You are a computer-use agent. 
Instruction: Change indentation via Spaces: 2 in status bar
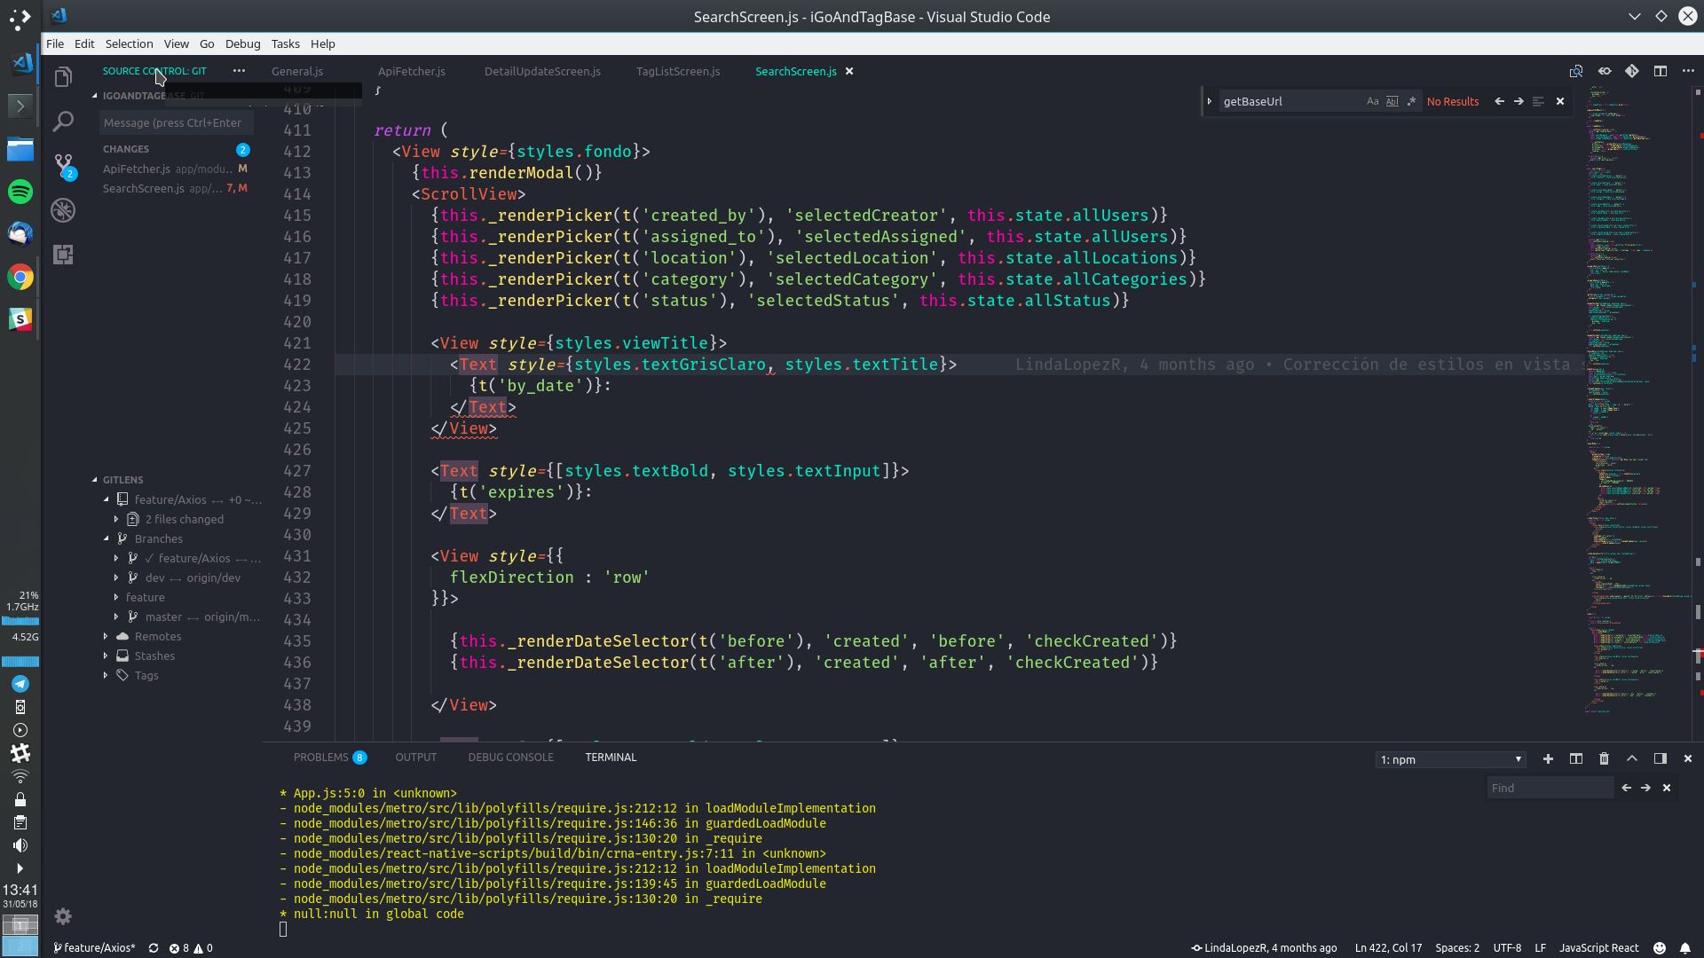[x=1456, y=947]
